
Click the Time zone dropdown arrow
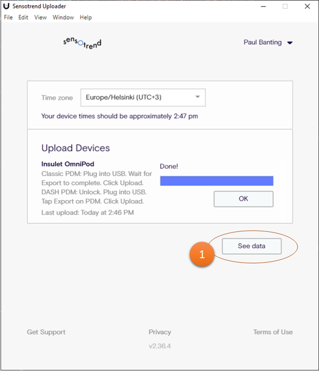click(x=197, y=97)
